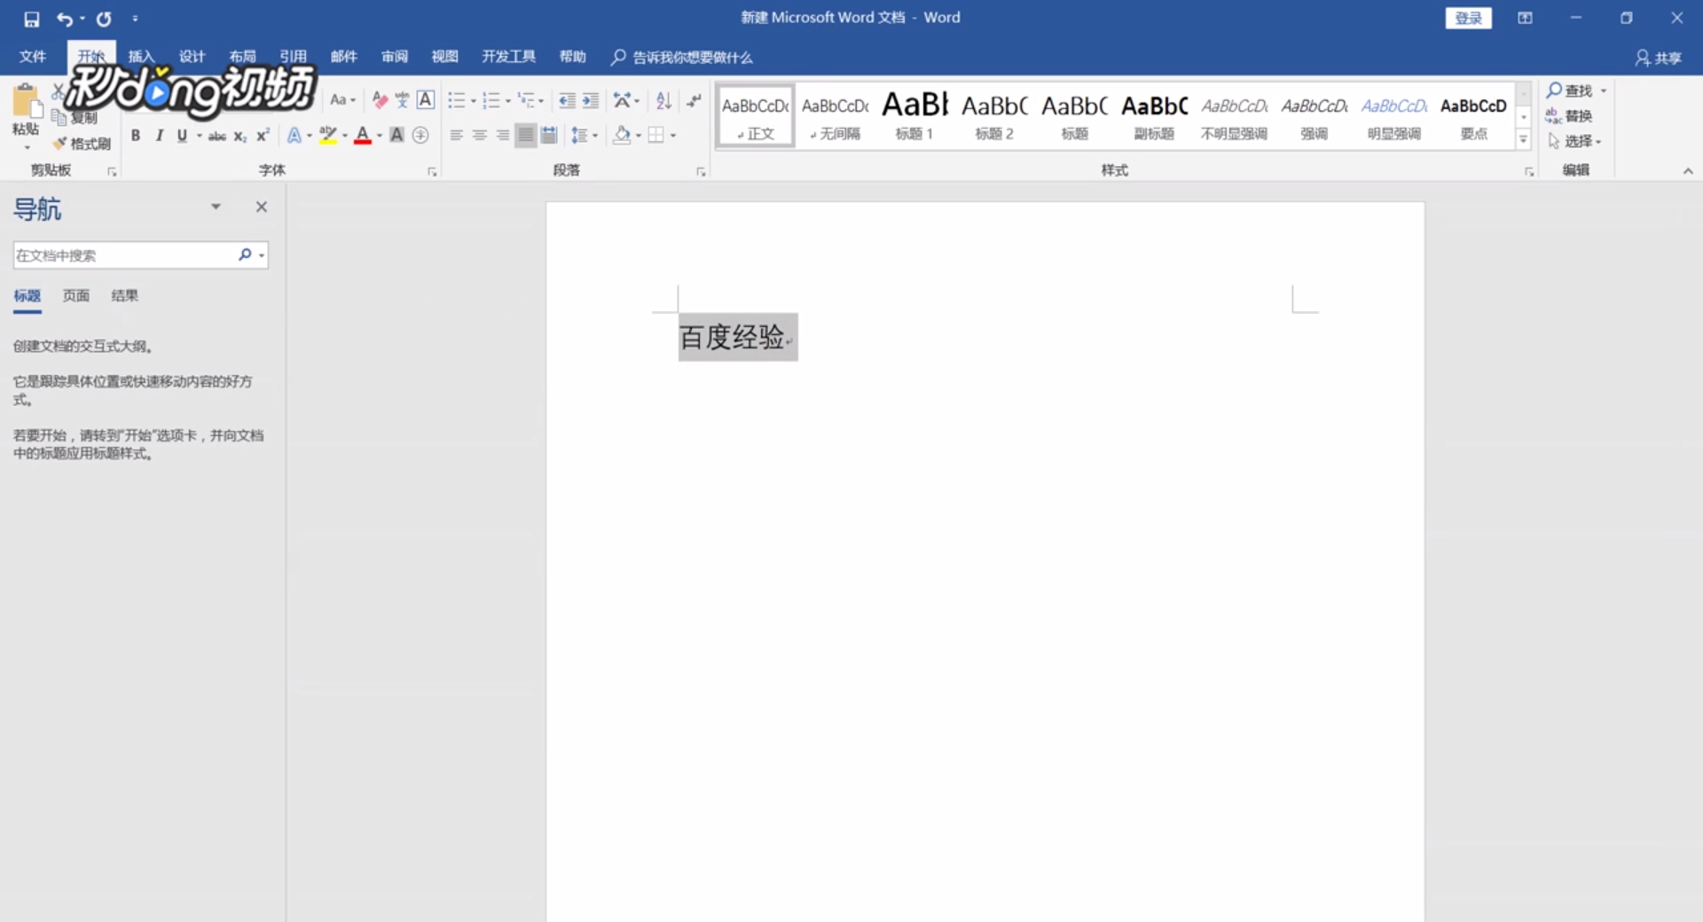Open navigation pane options dropdown arrow

point(216,207)
